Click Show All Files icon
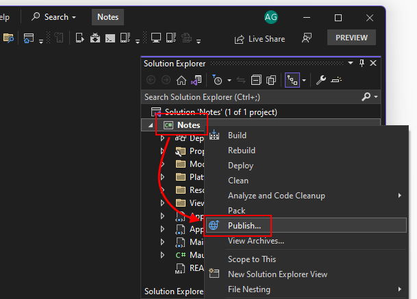This screenshot has height=299, width=417. [x=271, y=80]
